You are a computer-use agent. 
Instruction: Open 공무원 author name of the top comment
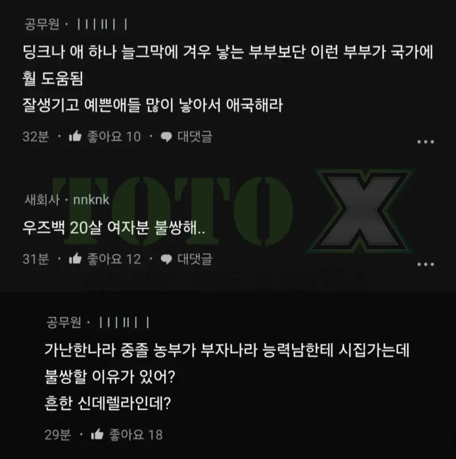[x=42, y=24]
